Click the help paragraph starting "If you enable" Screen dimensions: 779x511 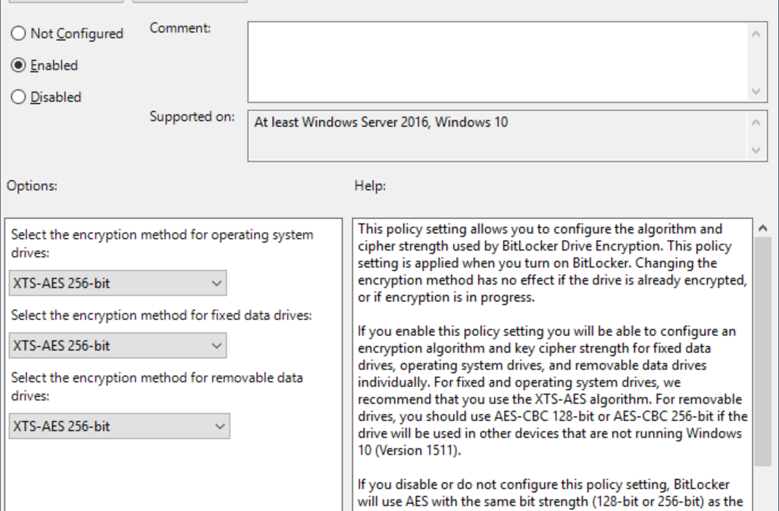point(553,391)
